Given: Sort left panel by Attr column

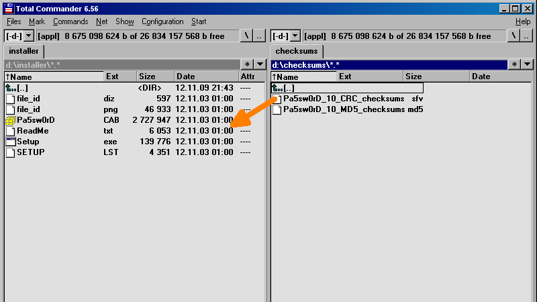Looking at the screenshot, I should pyautogui.click(x=252, y=77).
